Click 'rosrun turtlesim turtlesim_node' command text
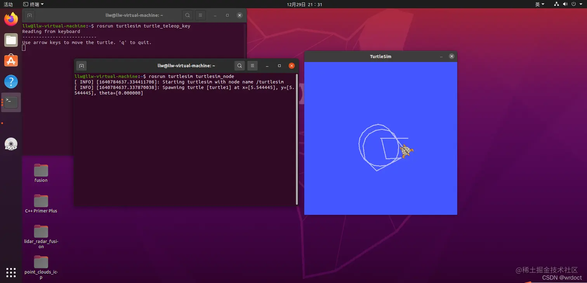This screenshot has width=587, height=283. [191, 76]
